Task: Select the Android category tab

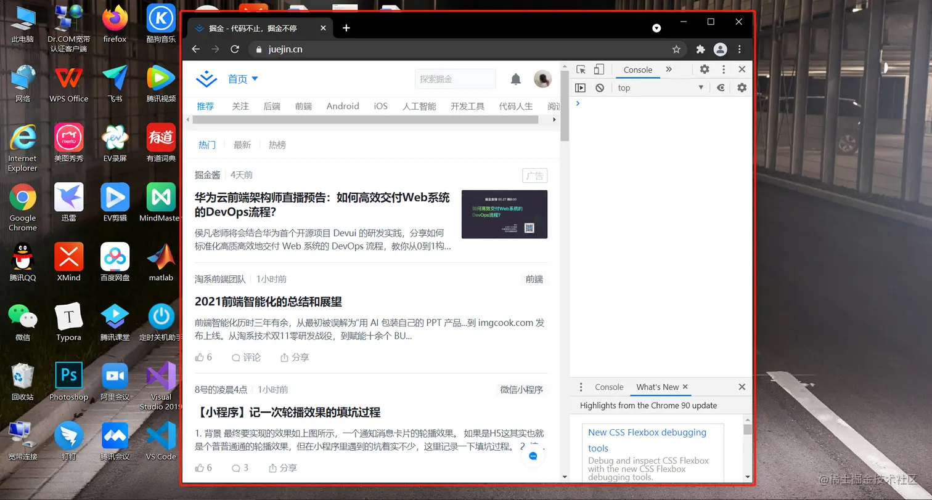Action: pos(343,106)
